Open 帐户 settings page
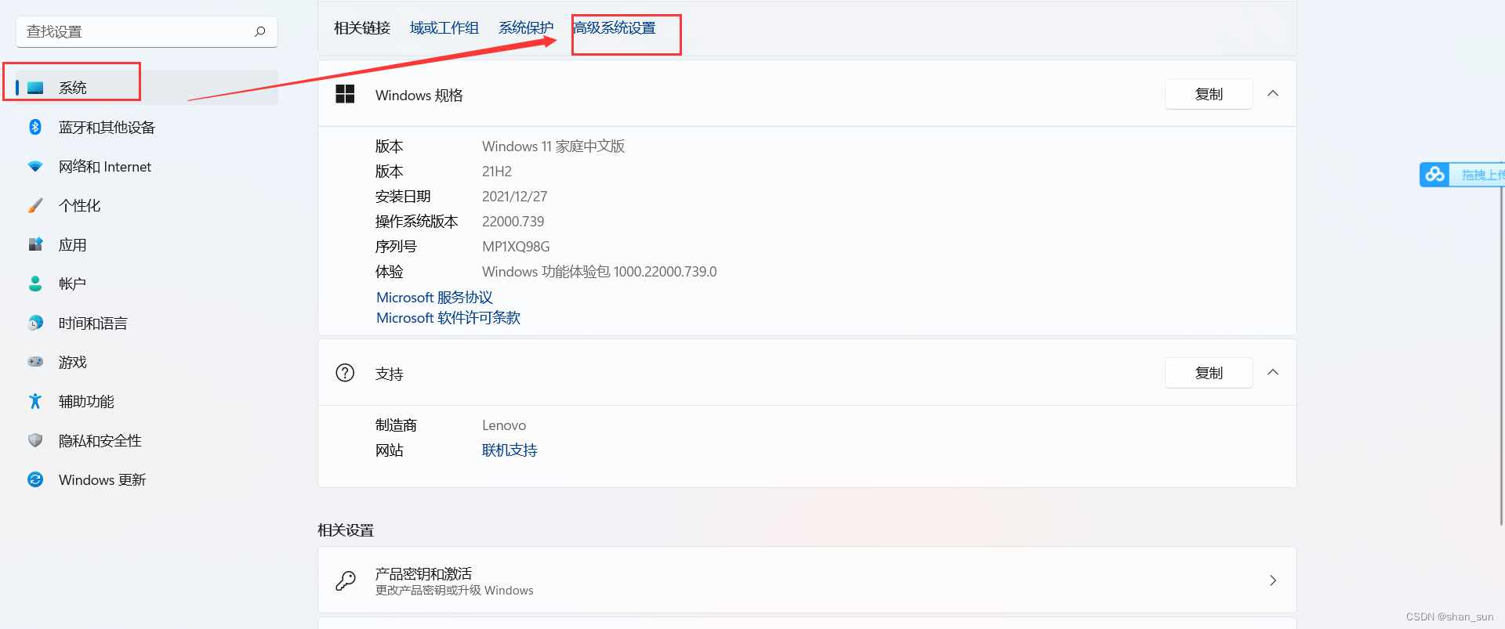Viewport: 1505px width, 629px height. pos(147,284)
